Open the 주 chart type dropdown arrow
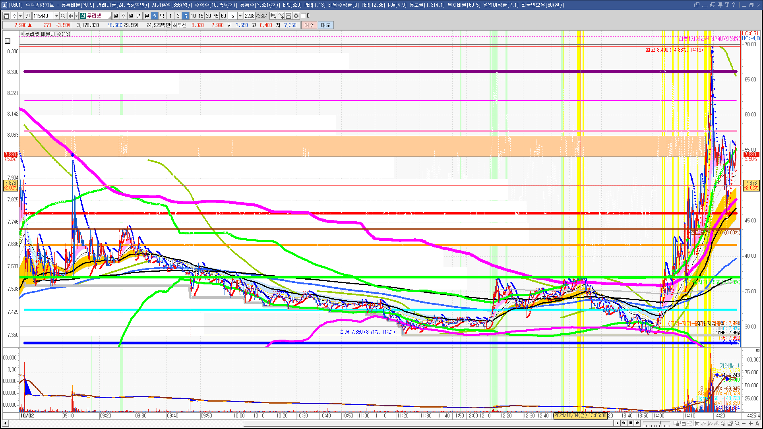 (x=21, y=16)
